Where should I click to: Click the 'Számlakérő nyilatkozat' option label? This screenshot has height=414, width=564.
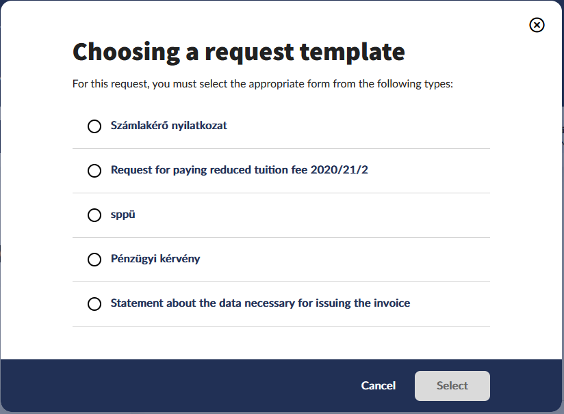pos(168,126)
